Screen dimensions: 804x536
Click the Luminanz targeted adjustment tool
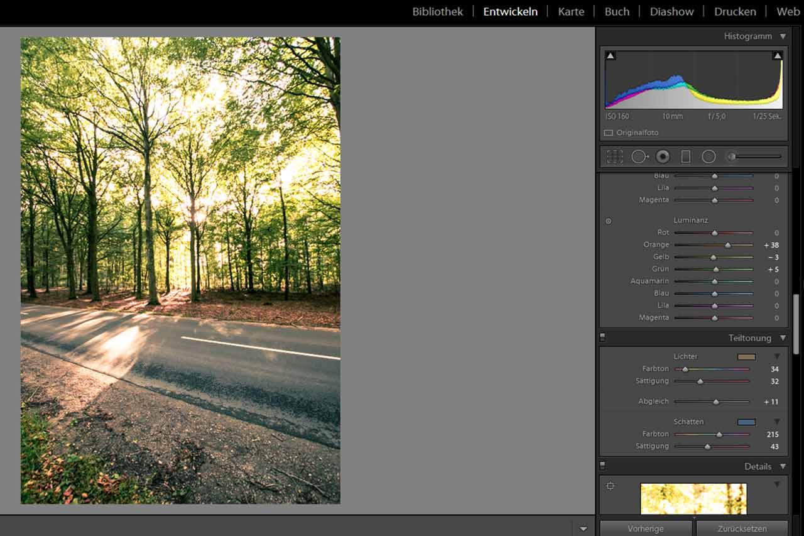point(608,221)
